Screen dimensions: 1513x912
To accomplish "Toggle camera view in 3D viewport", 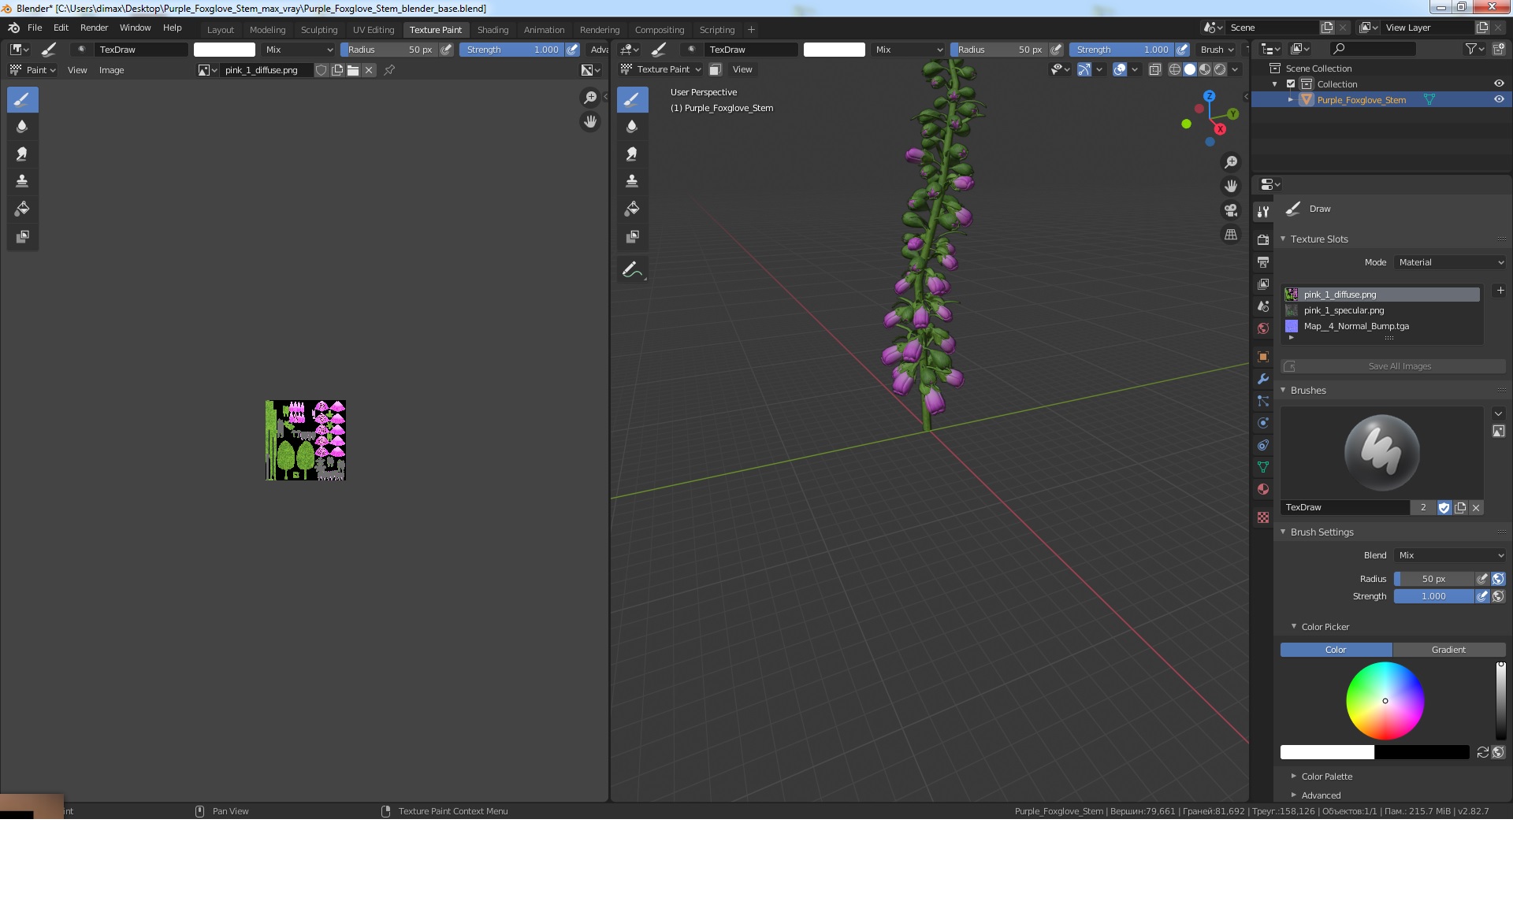I will coord(1231,210).
